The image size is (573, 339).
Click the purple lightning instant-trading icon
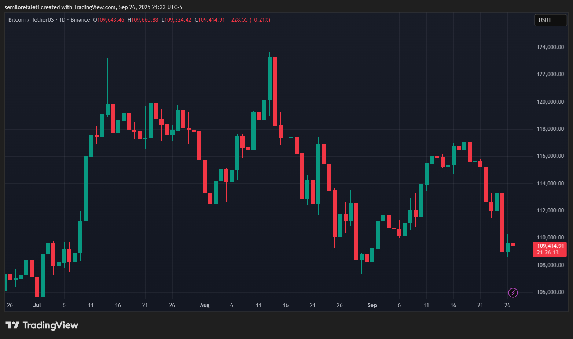tap(513, 293)
